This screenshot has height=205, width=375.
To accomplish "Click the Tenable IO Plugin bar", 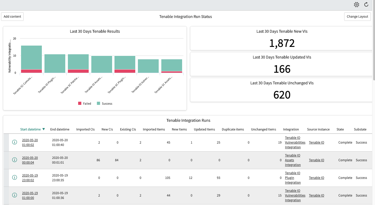I will click(x=55, y=64).
